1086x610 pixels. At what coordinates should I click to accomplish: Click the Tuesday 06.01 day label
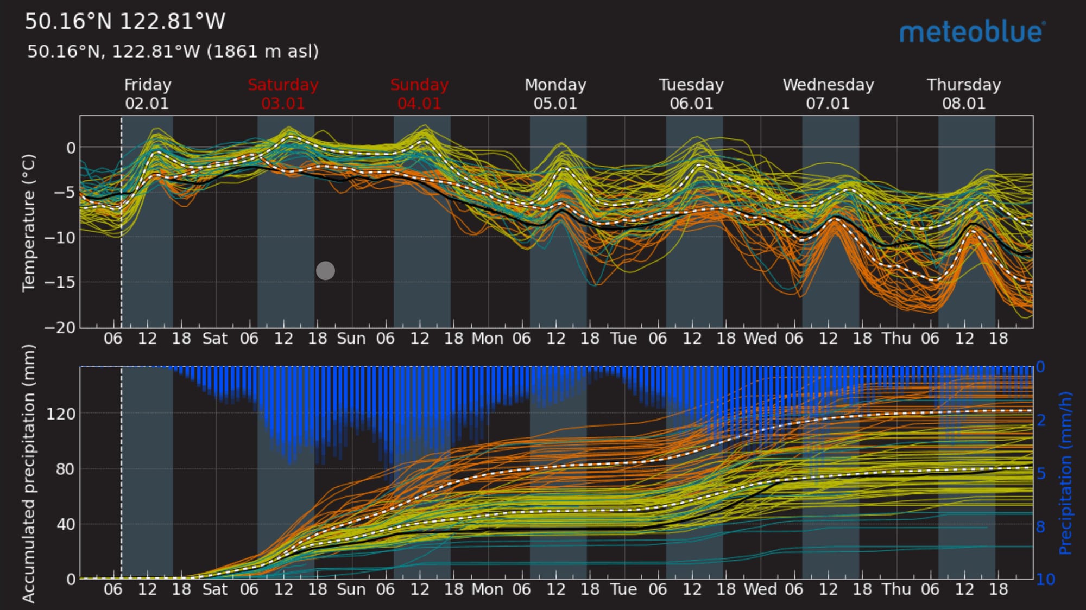tap(691, 94)
